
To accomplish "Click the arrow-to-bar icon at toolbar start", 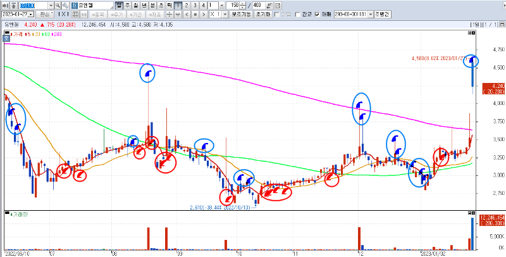I will coord(5,6).
